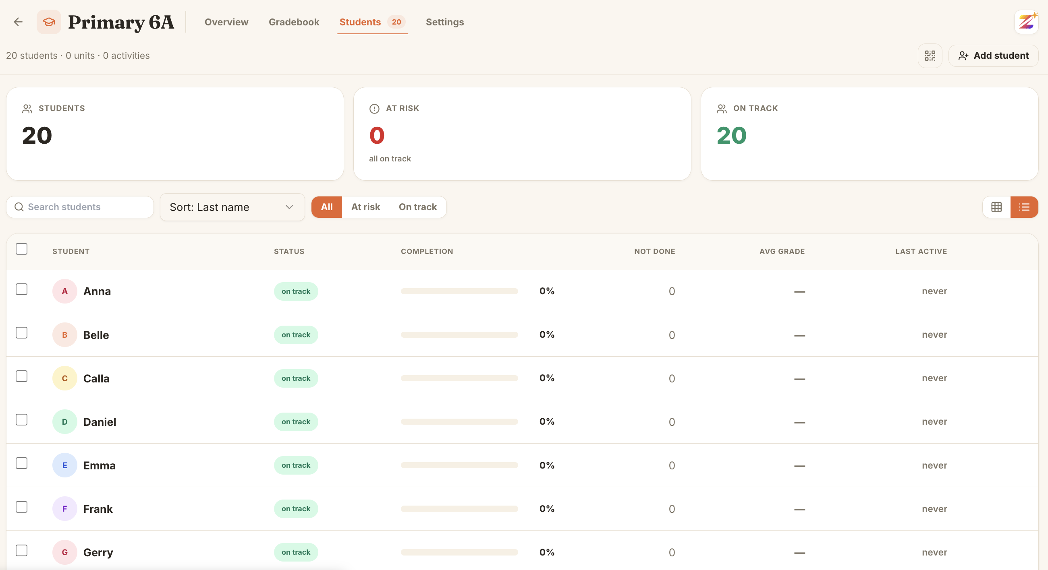The image size is (1048, 570).
Task: Click the LAST ACTIVE column header
Action: pos(921,251)
